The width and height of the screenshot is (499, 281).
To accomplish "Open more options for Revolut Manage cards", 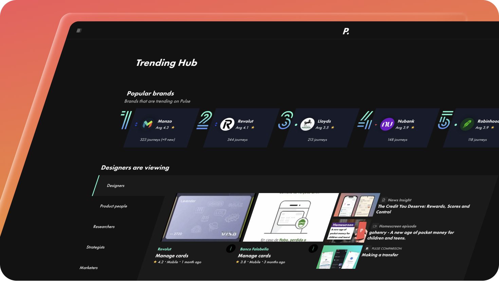I will 231,249.
